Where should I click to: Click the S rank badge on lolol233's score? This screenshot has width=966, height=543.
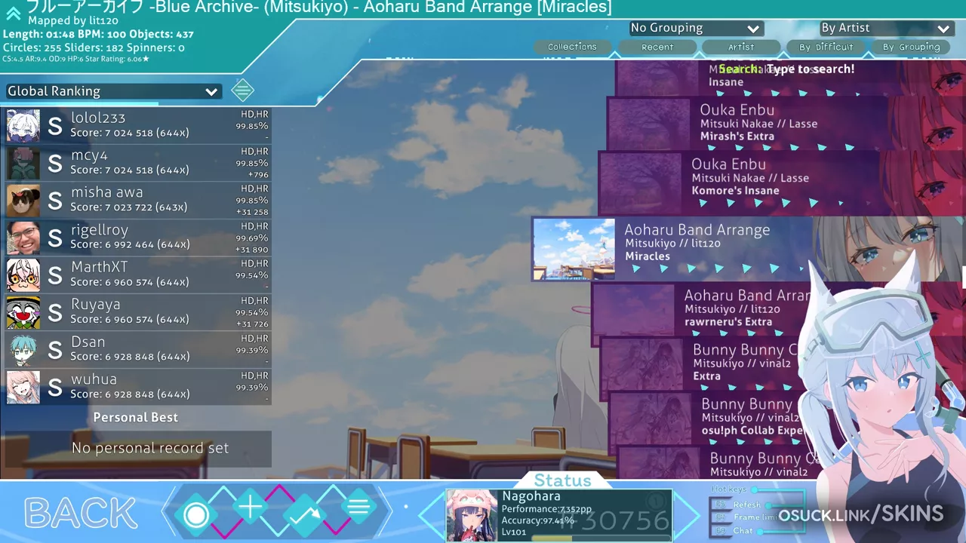pos(55,126)
